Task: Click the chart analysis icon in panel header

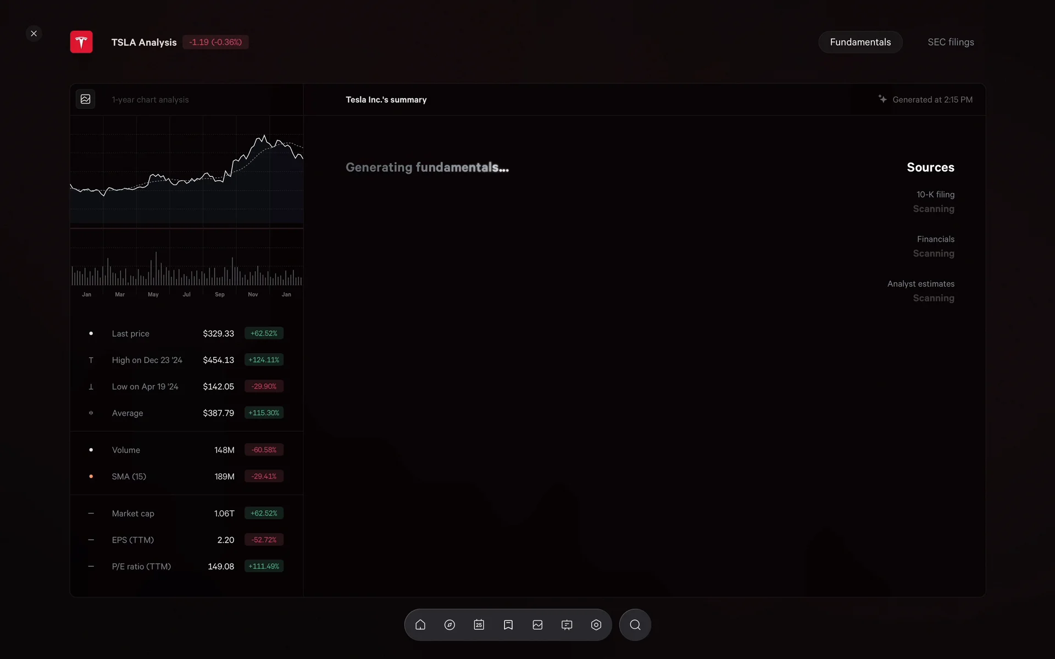Action: click(86, 99)
